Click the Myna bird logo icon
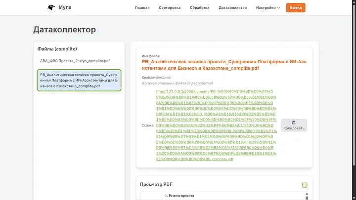The width and height of the screenshot is (356, 200). click(x=51, y=8)
